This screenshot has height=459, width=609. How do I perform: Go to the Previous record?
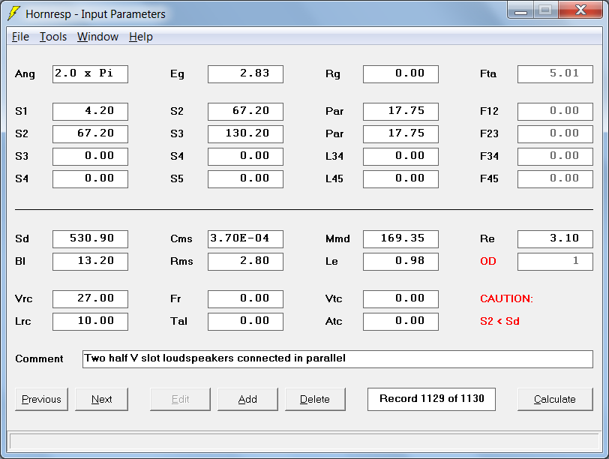click(x=41, y=399)
